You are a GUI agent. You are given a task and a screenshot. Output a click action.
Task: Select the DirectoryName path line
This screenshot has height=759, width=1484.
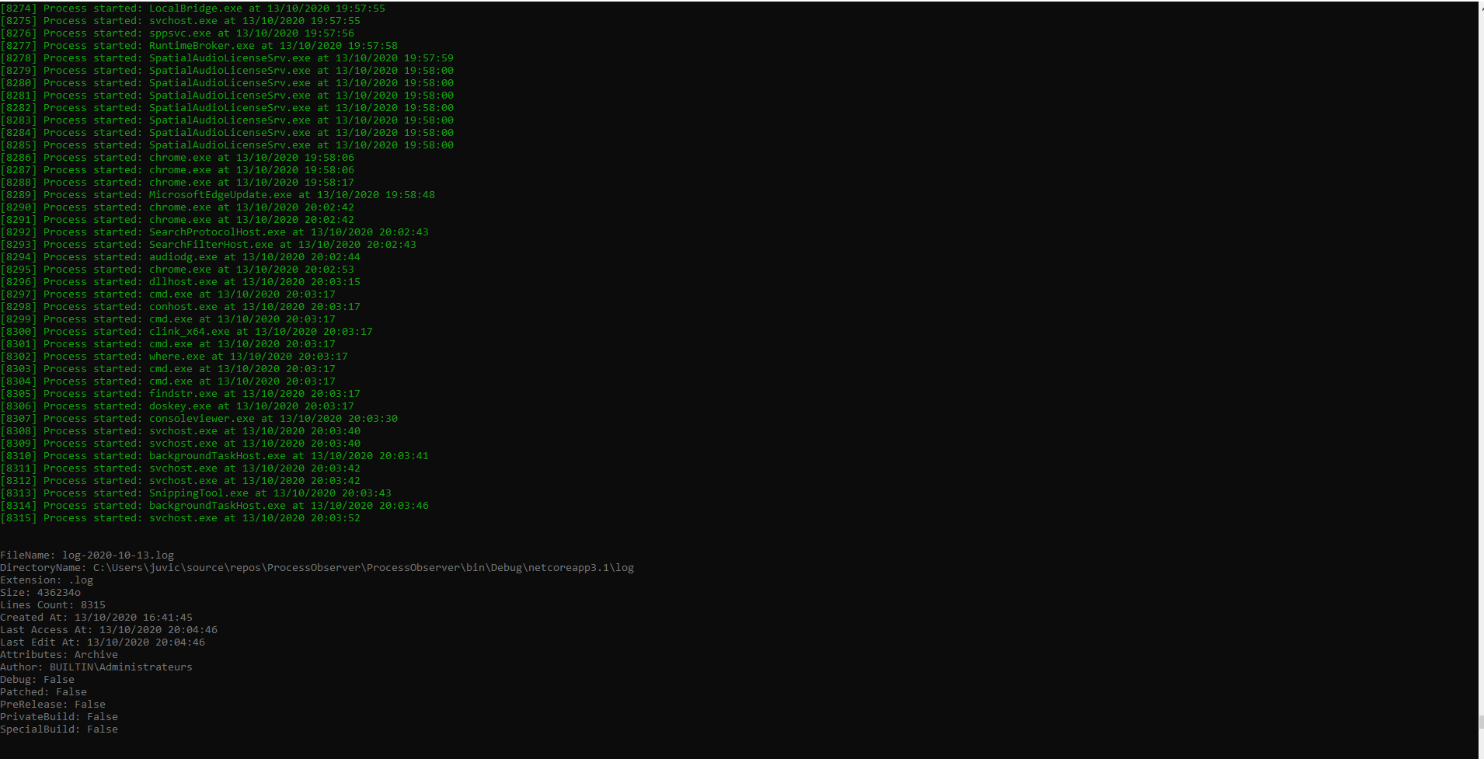point(317,568)
